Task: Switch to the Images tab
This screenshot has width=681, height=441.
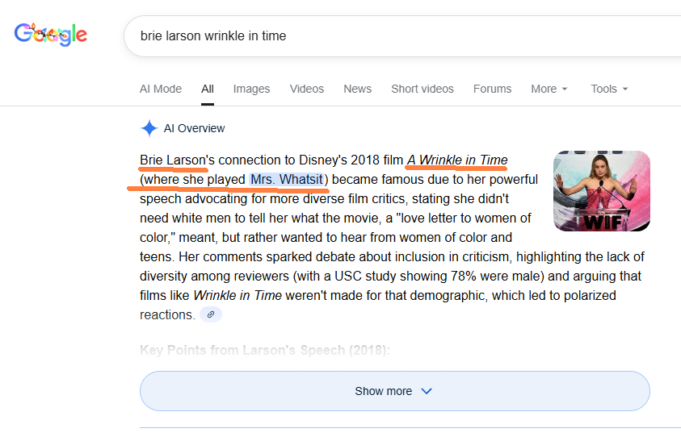Action: tap(251, 89)
